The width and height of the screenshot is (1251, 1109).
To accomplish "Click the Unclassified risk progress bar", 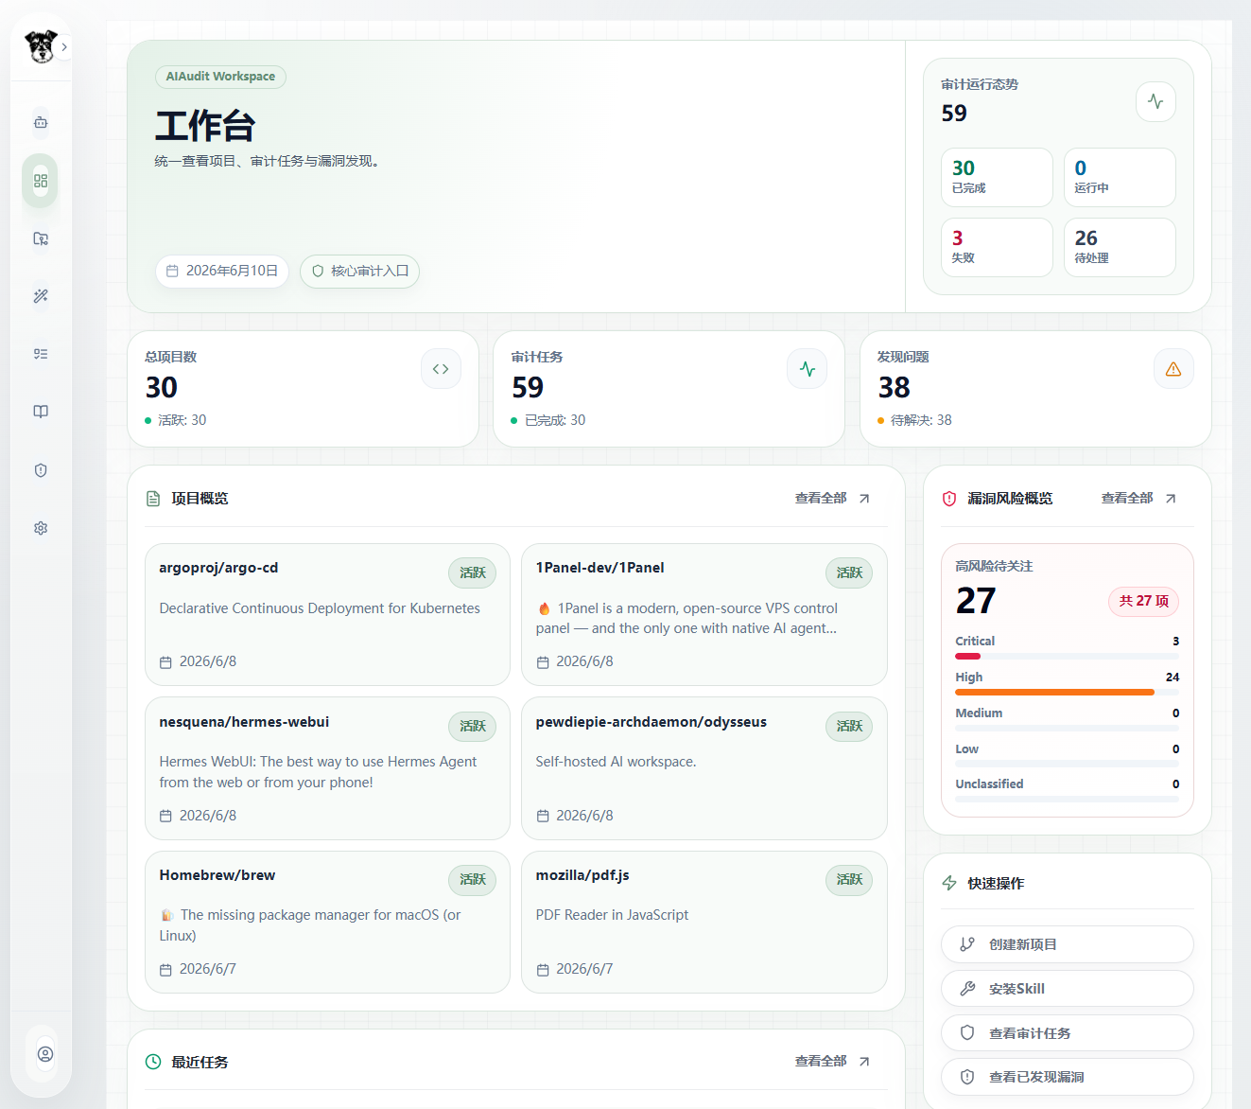I will click(x=1067, y=799).
